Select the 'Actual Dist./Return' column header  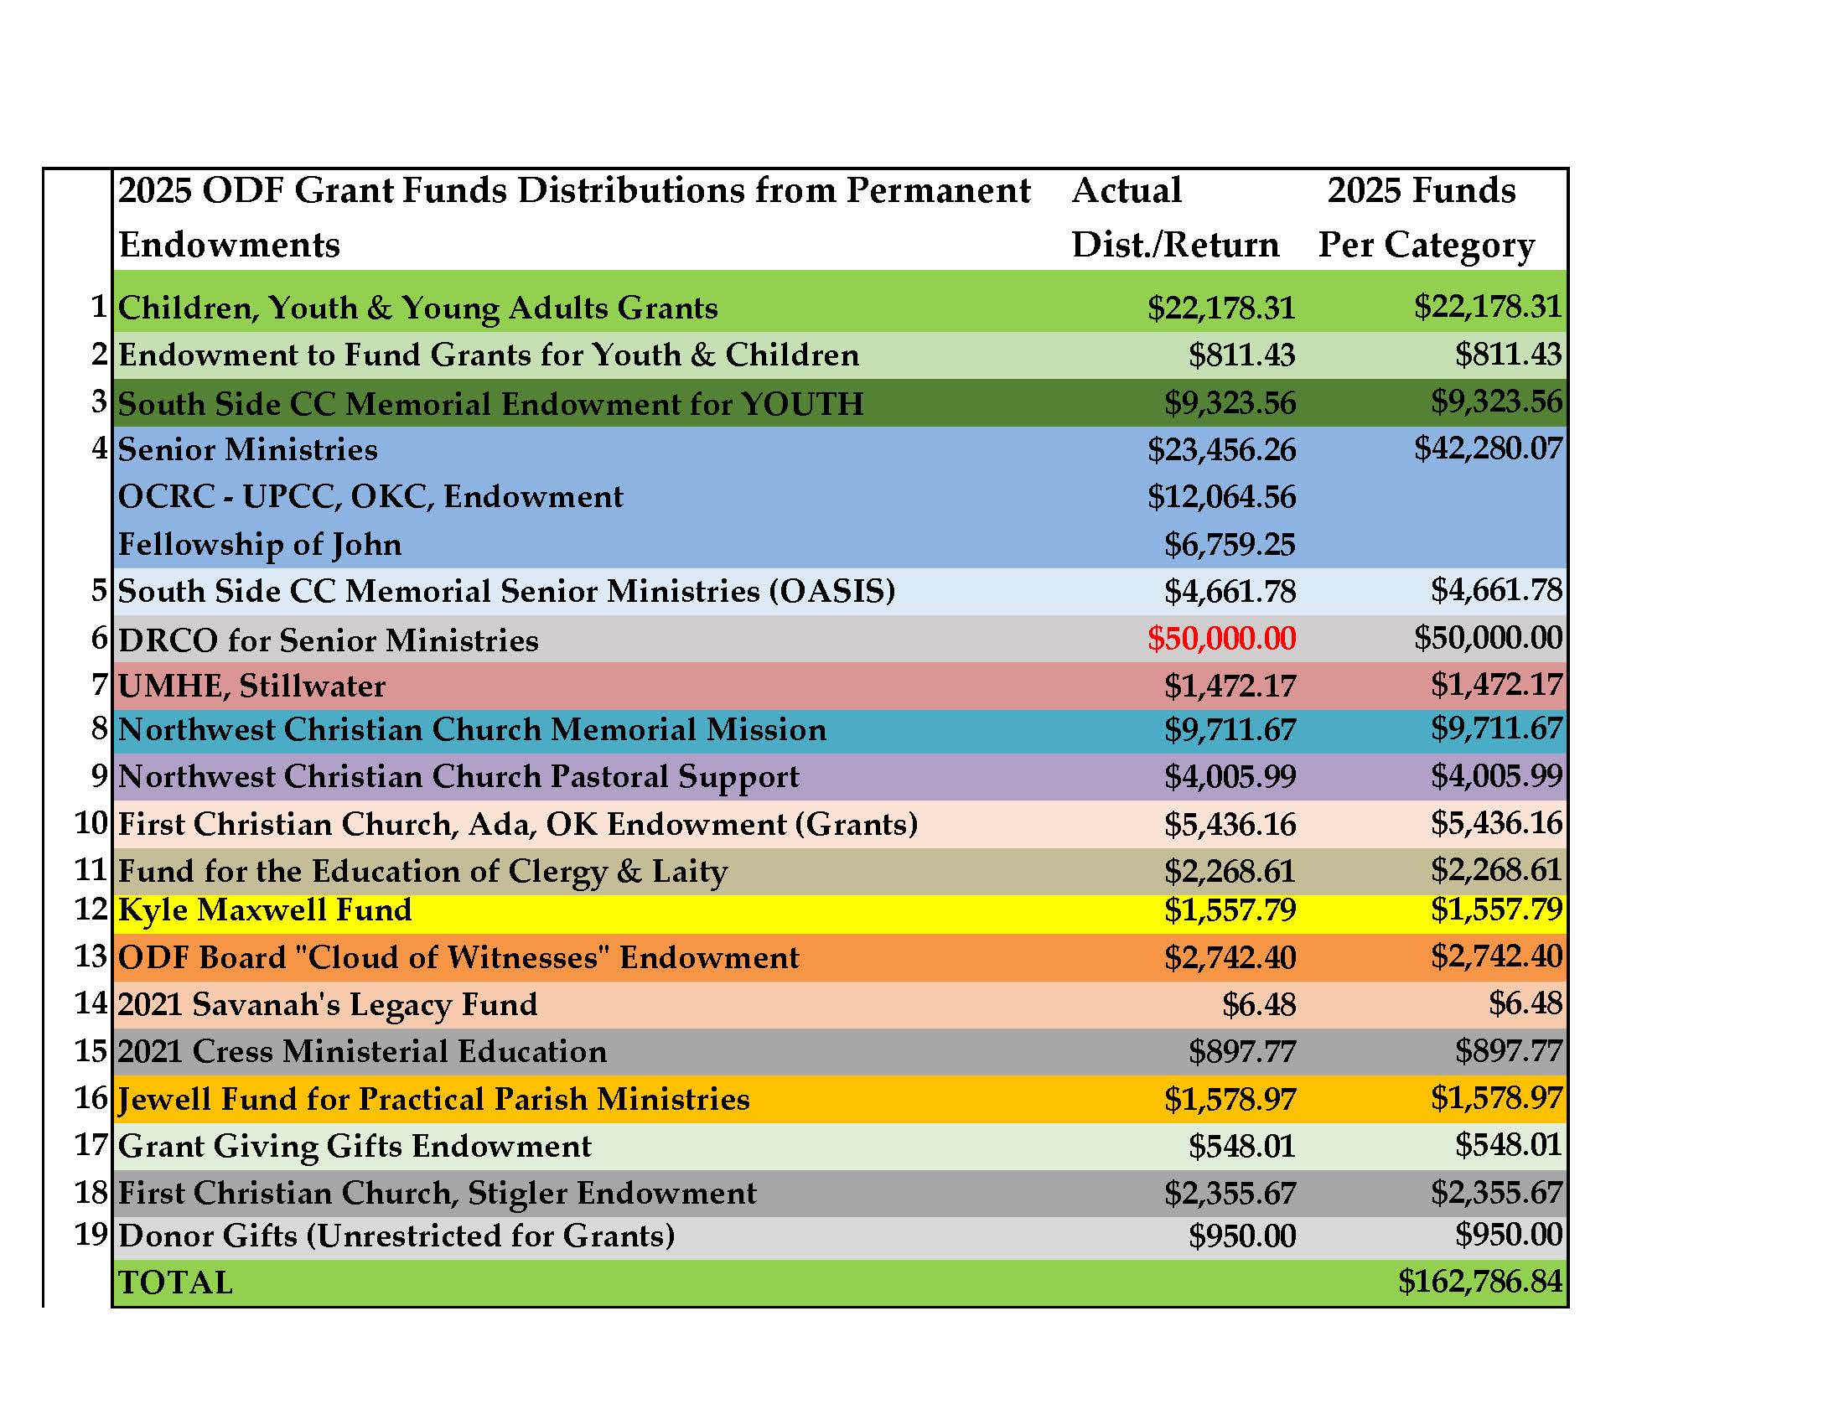[x=1174, y=217]
